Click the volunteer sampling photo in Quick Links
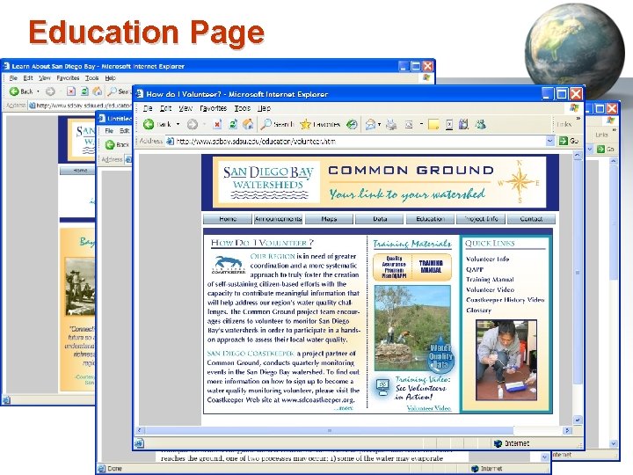Viewport: 633px width, 475px height. (506, 361)
